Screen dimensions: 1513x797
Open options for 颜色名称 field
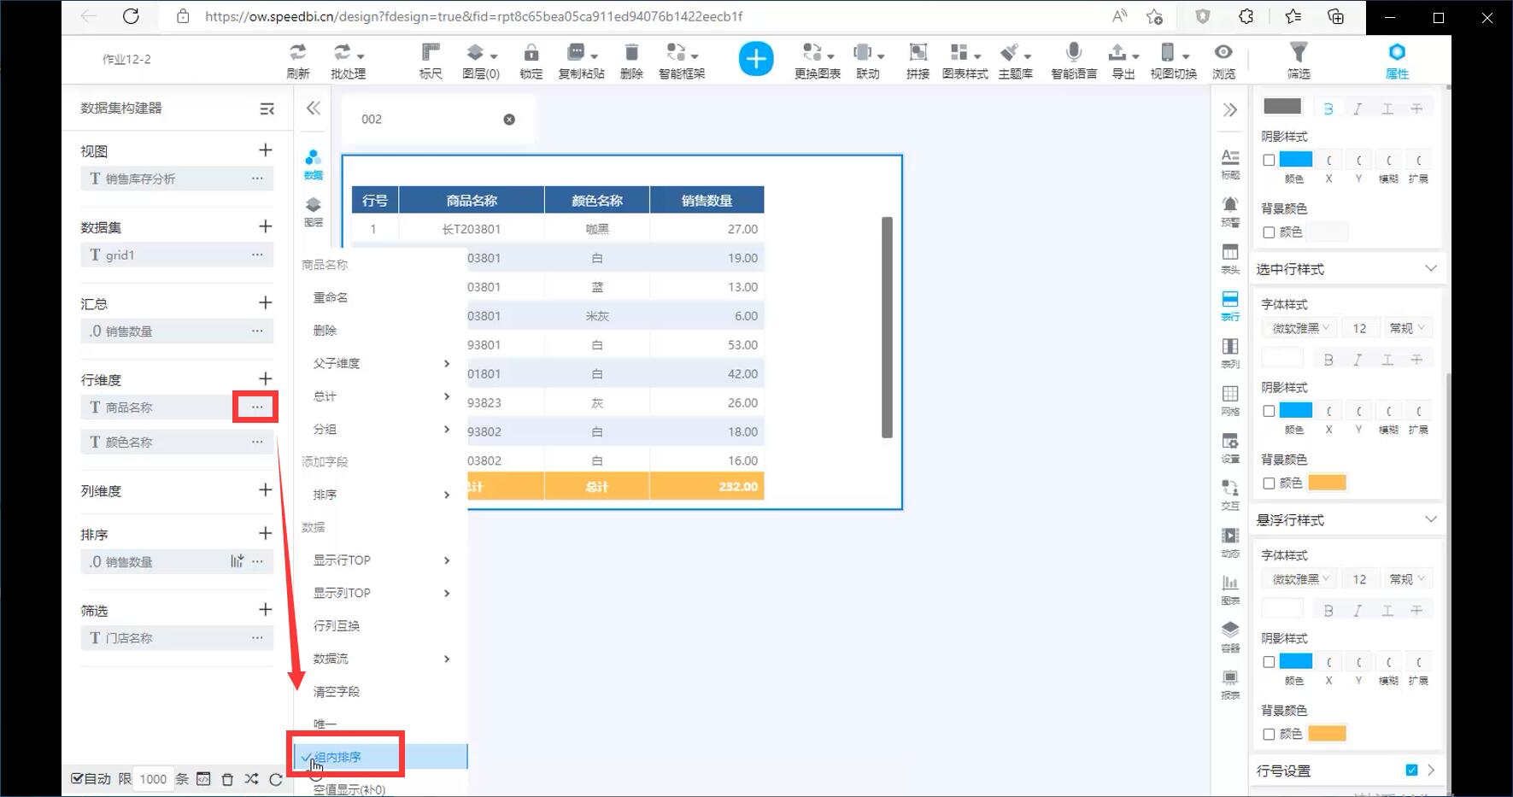click(x=257, y=442)
